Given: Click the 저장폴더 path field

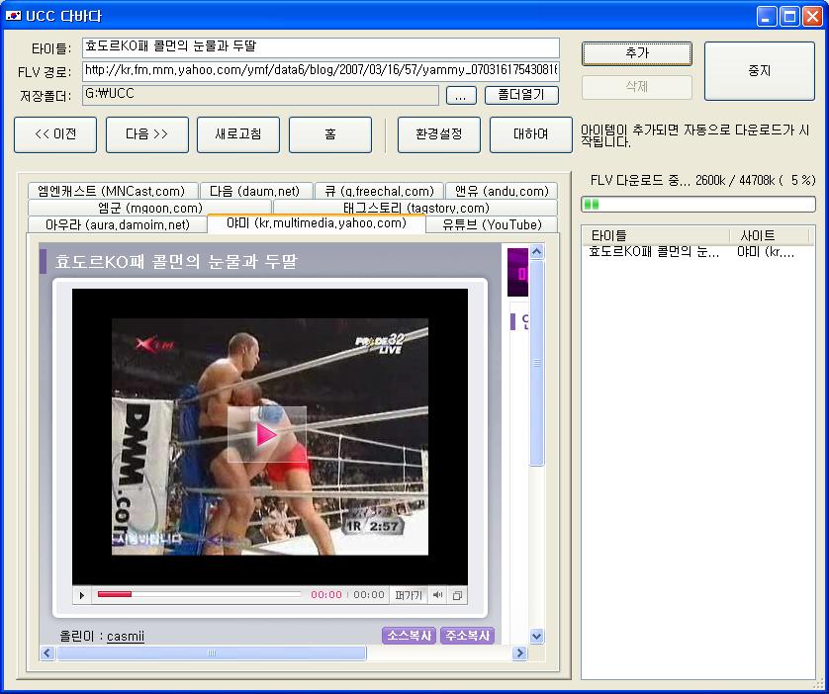Looking at the screenshot, I should coord(260,95).
